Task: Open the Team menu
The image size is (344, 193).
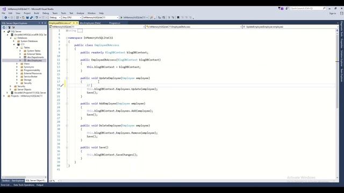Action: pos(55,13)
